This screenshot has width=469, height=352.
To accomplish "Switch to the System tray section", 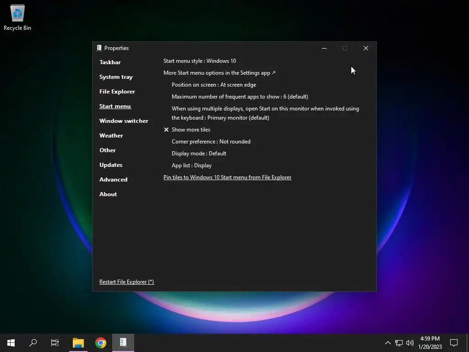I will coord(116,77).
